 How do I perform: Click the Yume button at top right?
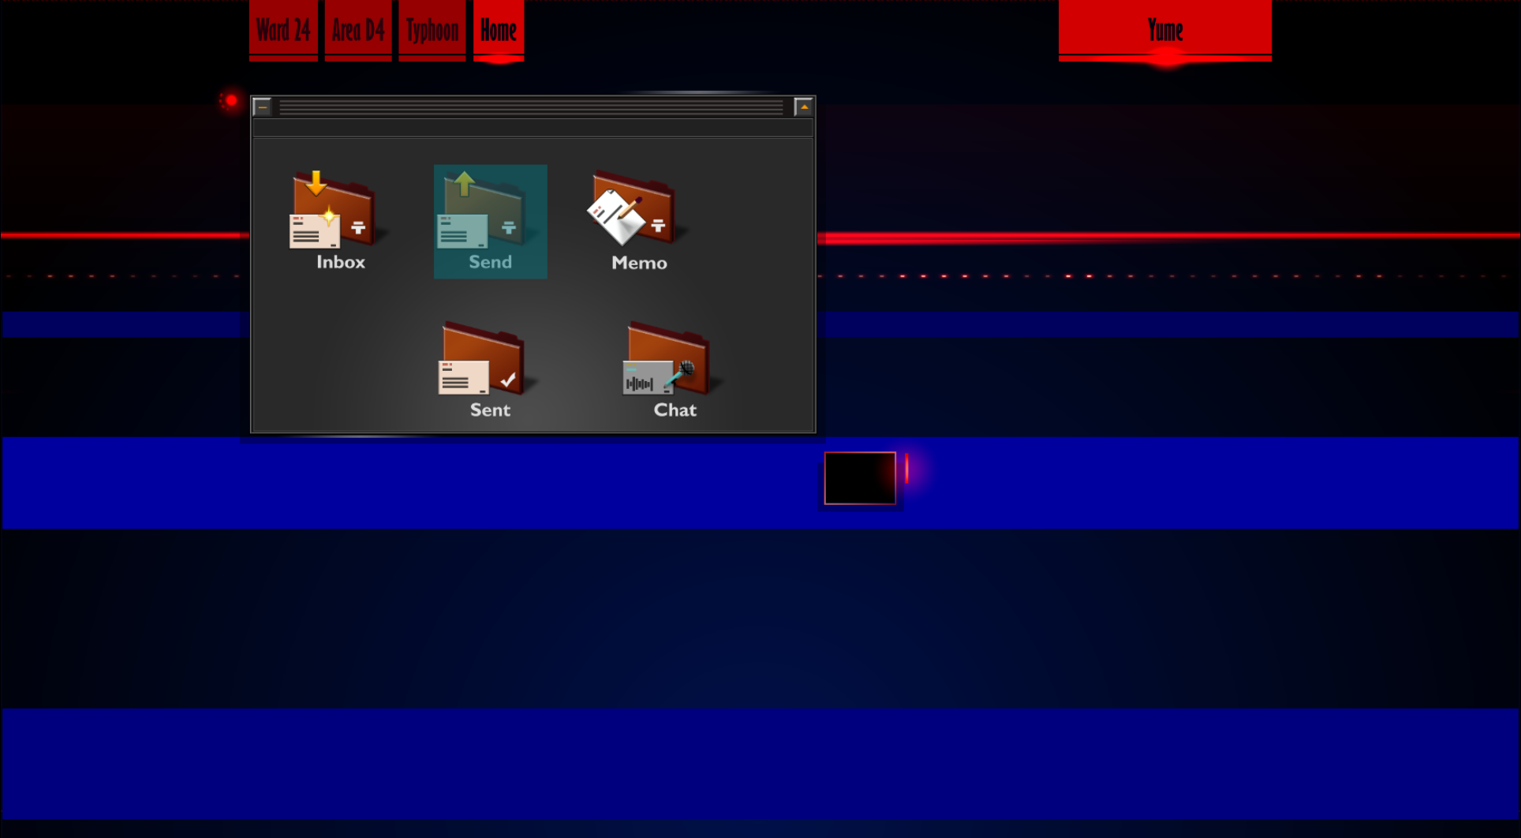[1164, 30]
